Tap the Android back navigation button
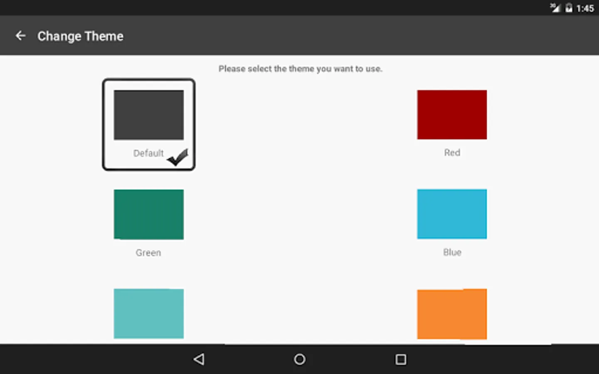599x374 pixels. click(199, 359)
